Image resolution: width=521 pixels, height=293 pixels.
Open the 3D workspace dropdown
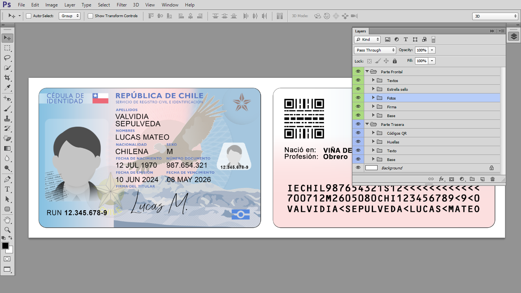coord(495,16)
